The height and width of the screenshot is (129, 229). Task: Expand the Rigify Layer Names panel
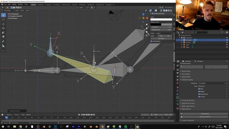[x=188, y=106]
